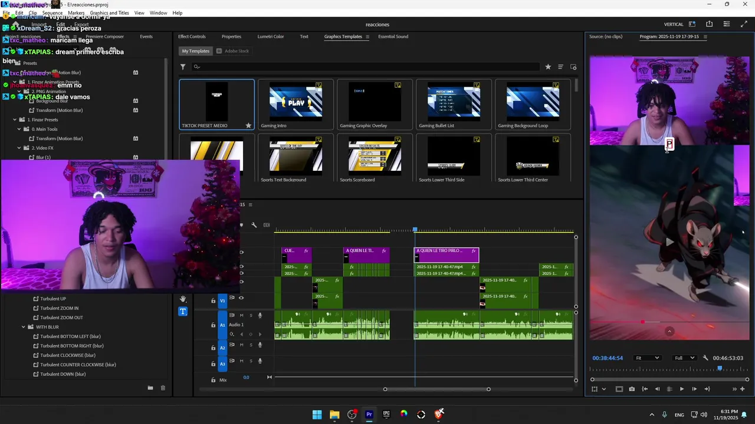This screenshot has height=424, width=755.
Task: Toggle the Safe Margins button
Action: [619, 389]
